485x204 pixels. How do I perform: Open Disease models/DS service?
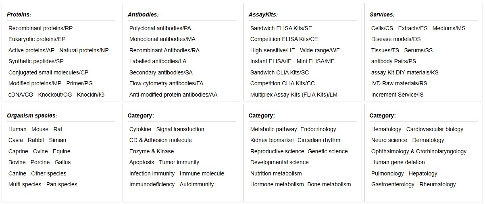396,39
